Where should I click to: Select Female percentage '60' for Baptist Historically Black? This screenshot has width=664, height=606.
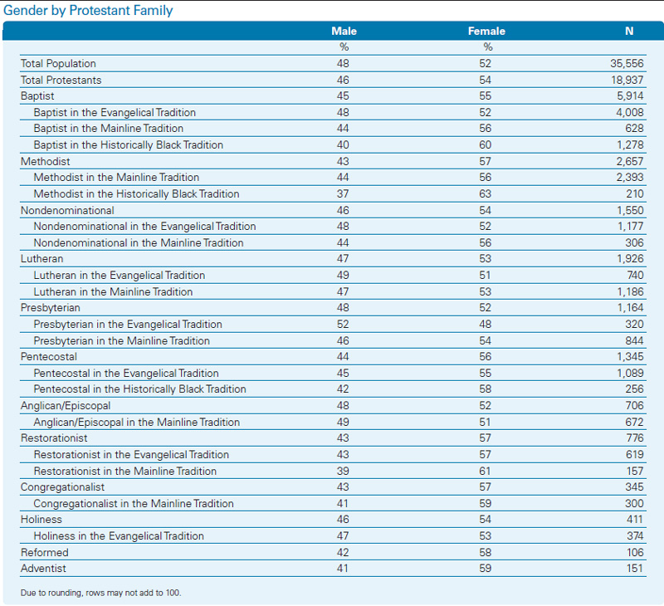pyautogui.click(x=486, y=144)
